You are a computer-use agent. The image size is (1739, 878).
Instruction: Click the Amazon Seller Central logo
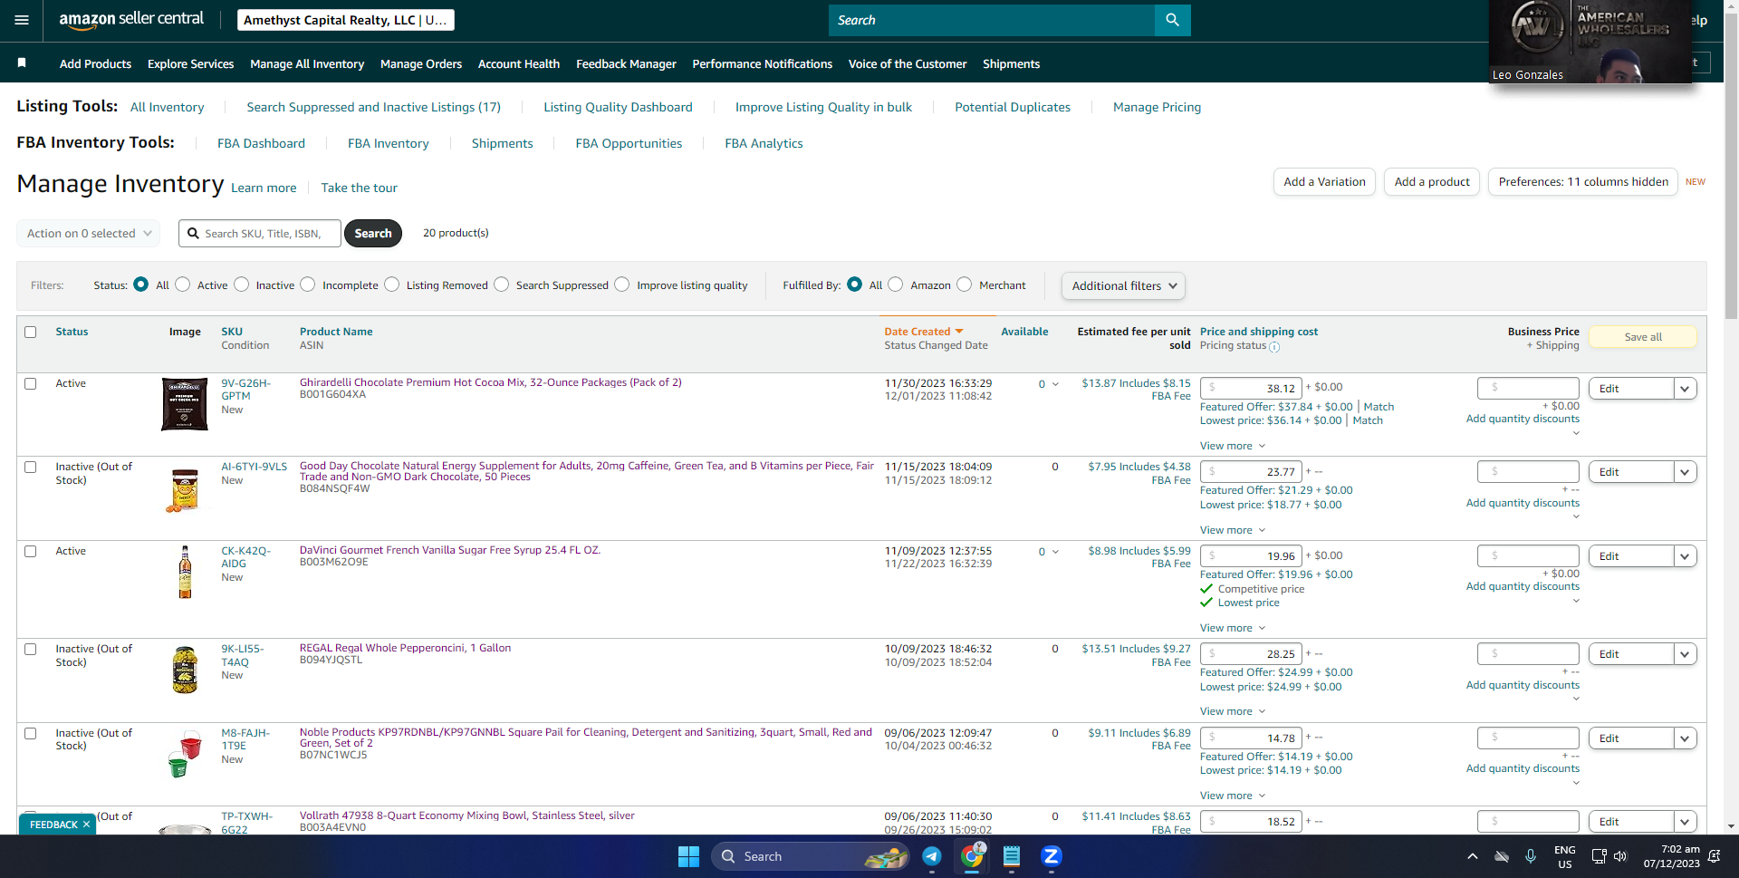tap(131, 20)
